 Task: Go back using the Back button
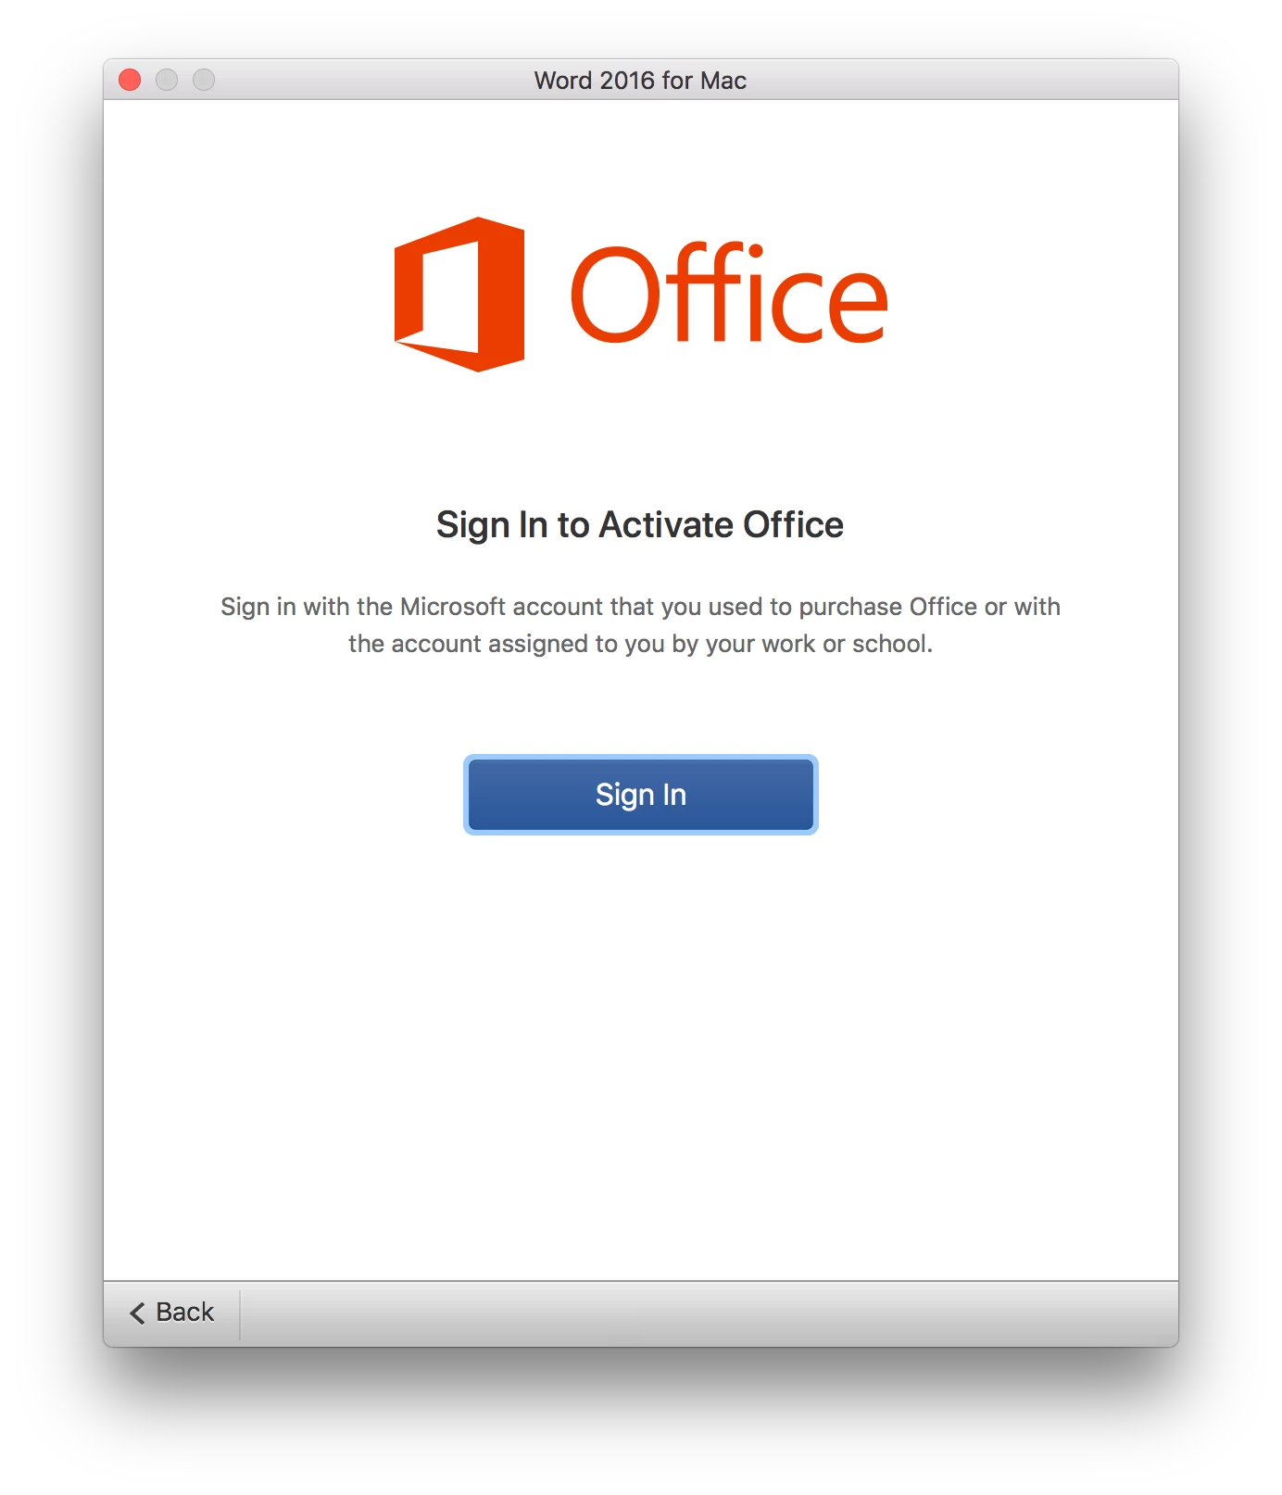[172, 1312]
